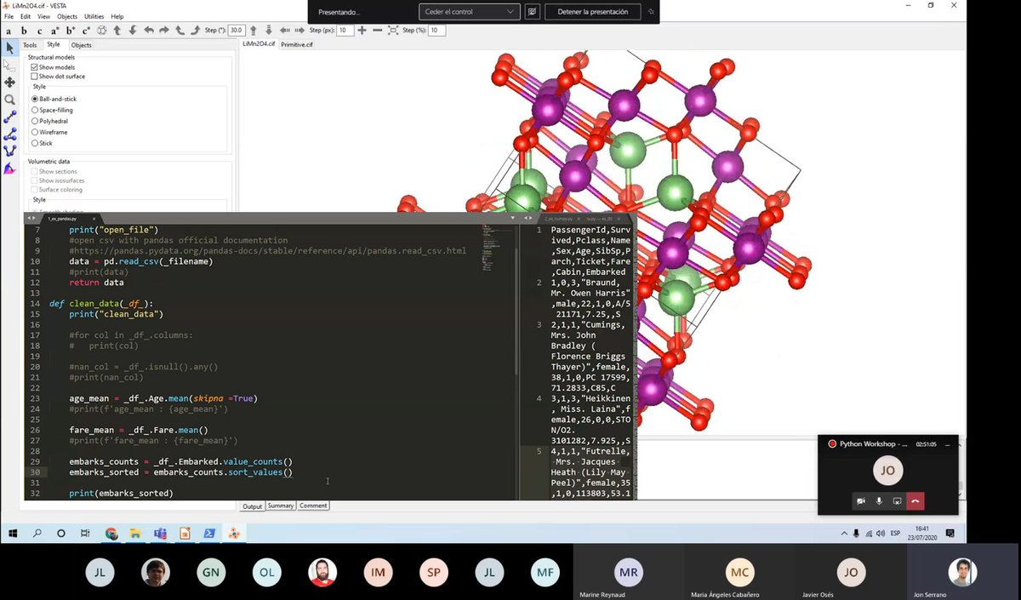The height and width of the screenshot is (600, 1021).
Task: View along the b axis in VESTA
Action: pos(24,31)
